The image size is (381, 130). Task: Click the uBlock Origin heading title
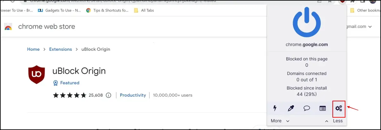[x=79, y=71]
